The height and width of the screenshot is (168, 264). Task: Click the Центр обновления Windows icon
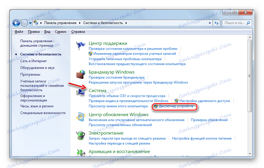pyautogui.click(x=81, y=117)
